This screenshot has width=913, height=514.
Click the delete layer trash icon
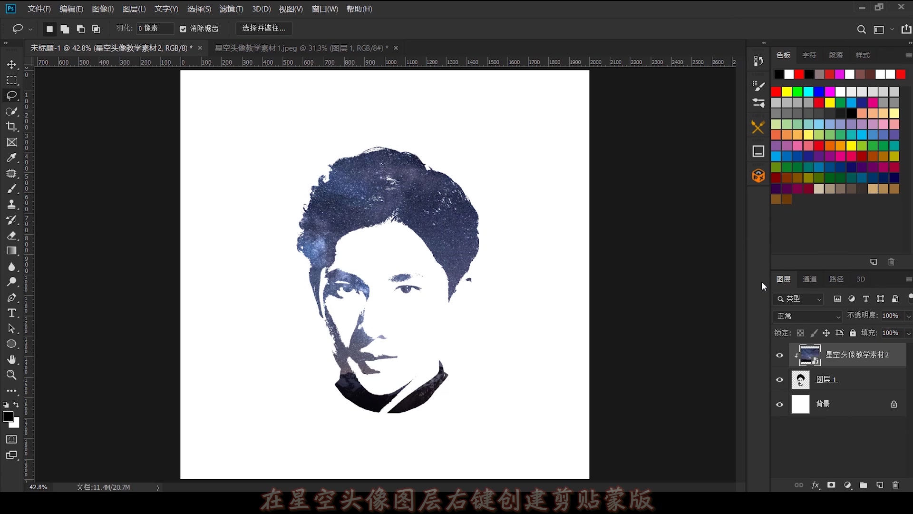pos(895,485)
